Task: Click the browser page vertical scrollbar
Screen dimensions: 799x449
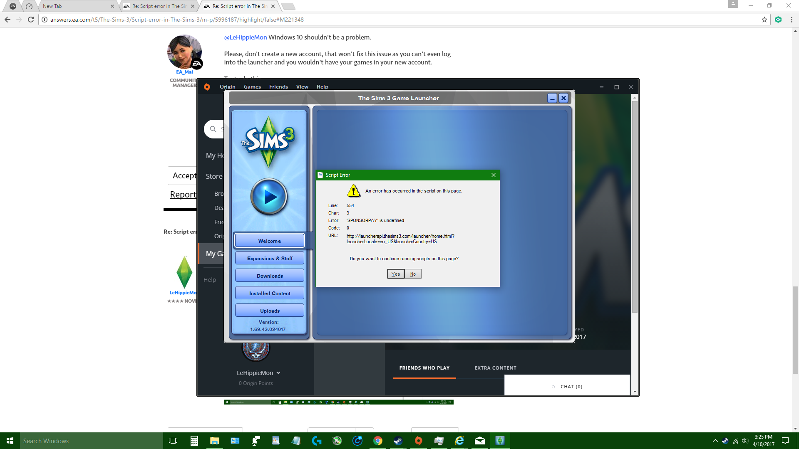Action: coord(795,330)
